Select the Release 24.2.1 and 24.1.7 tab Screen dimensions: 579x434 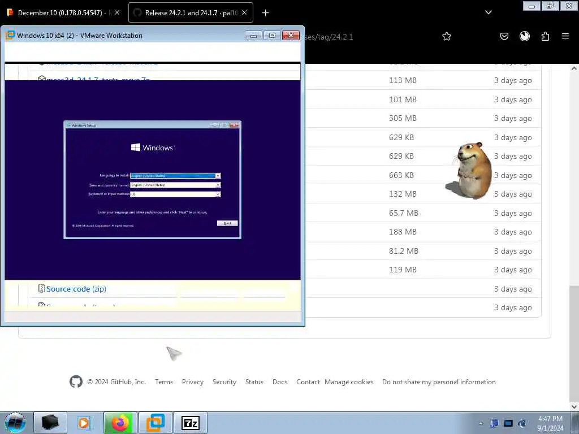191,12
